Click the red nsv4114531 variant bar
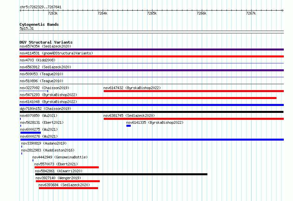Image resolution: width=293 pixels, height=201 pixels. 151,56
